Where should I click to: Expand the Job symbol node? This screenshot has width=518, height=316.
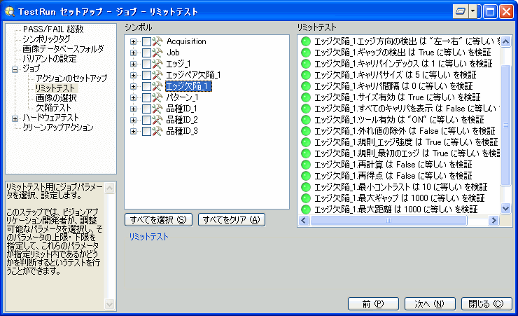coord(133,53)
